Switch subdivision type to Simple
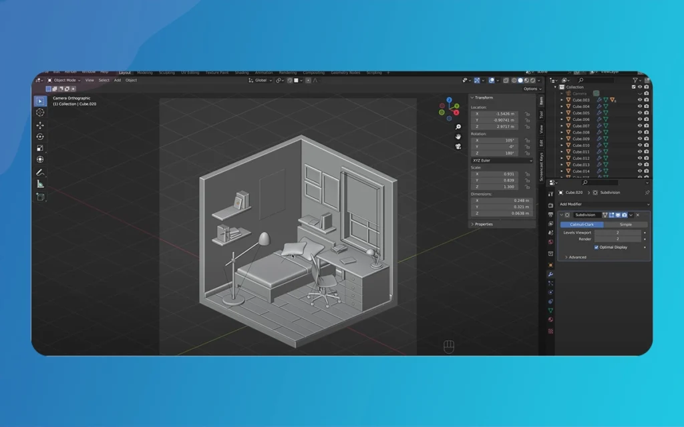The image size is (684, 427). (625, 224)
